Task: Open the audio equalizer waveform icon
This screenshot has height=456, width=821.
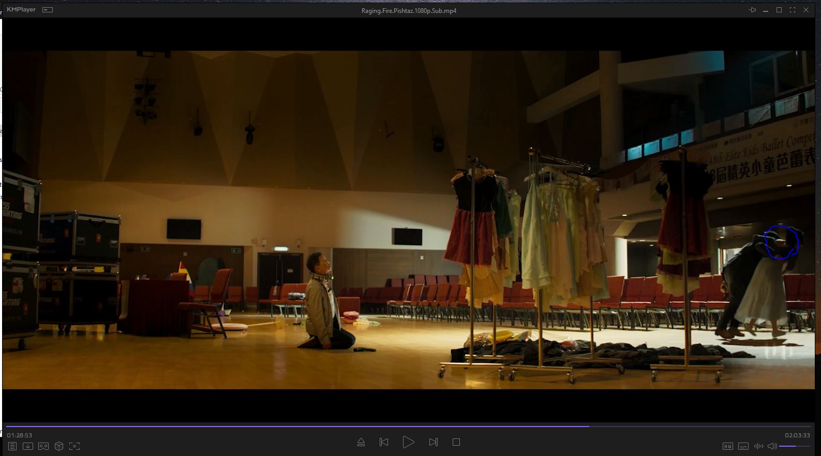Action: pos(758,446)
